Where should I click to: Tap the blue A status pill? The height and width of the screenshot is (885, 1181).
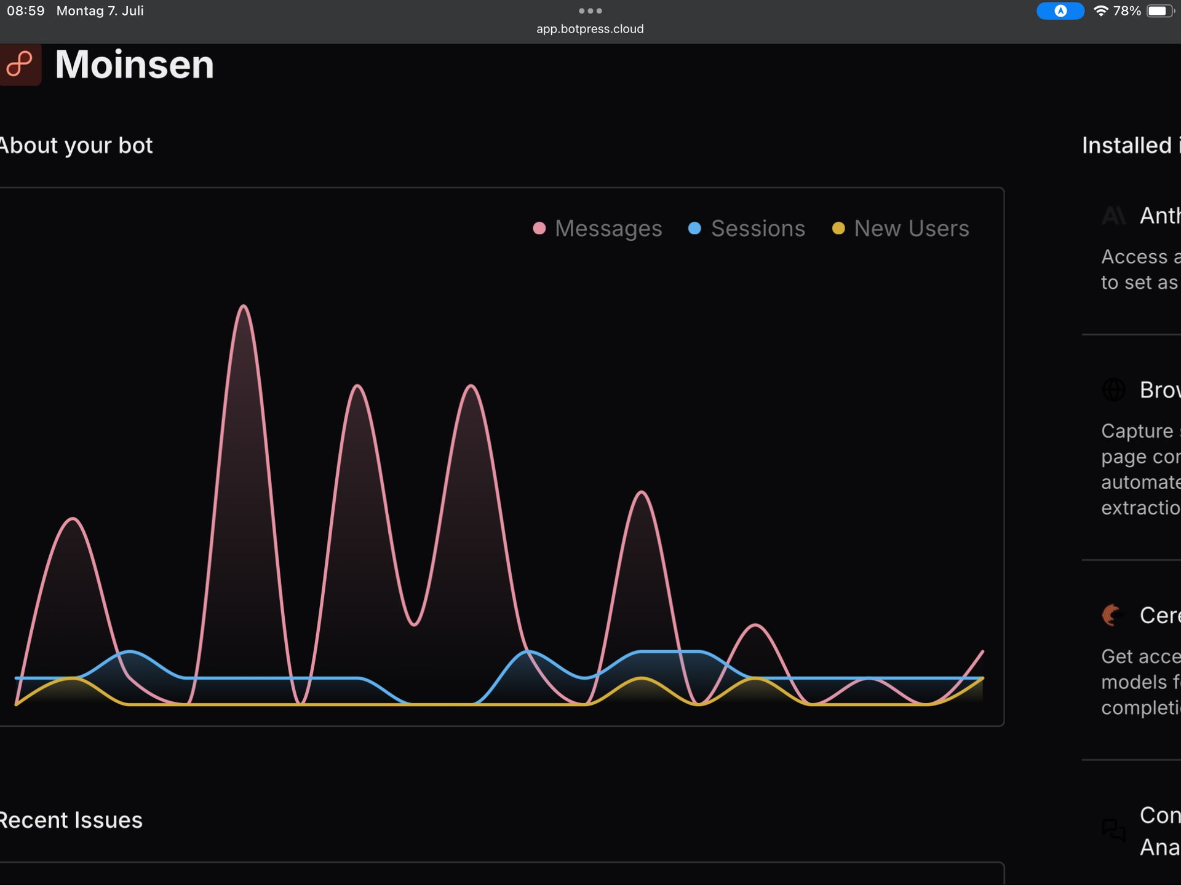1060,11
